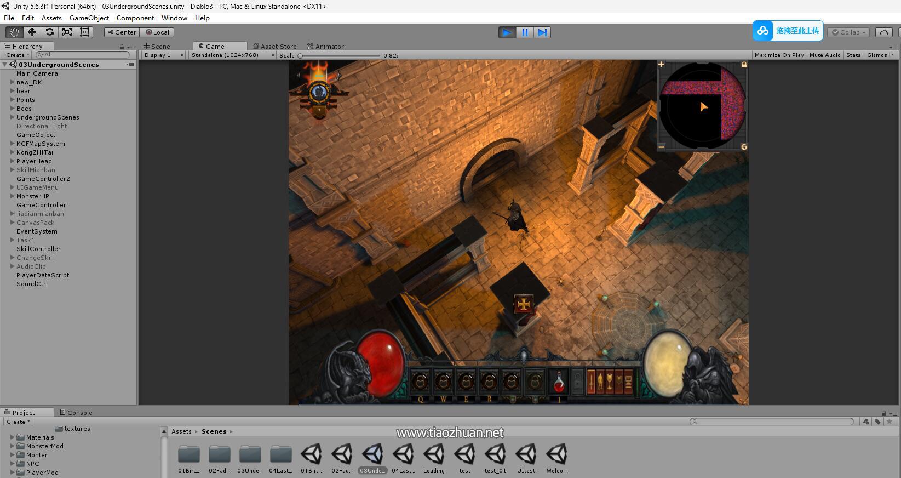Select the test_01 scene asset
This screenshot has height=478, width=901.
(x=495, y=459)
